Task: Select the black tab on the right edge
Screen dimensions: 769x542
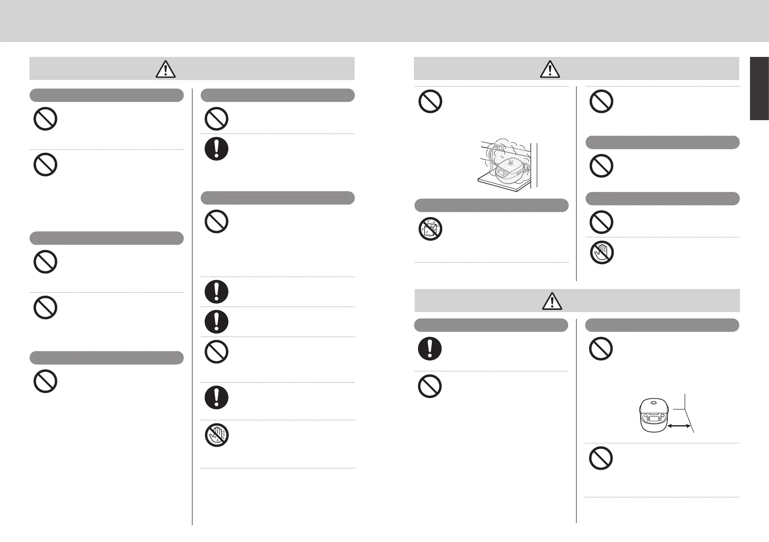Action: tap(759, 88)
